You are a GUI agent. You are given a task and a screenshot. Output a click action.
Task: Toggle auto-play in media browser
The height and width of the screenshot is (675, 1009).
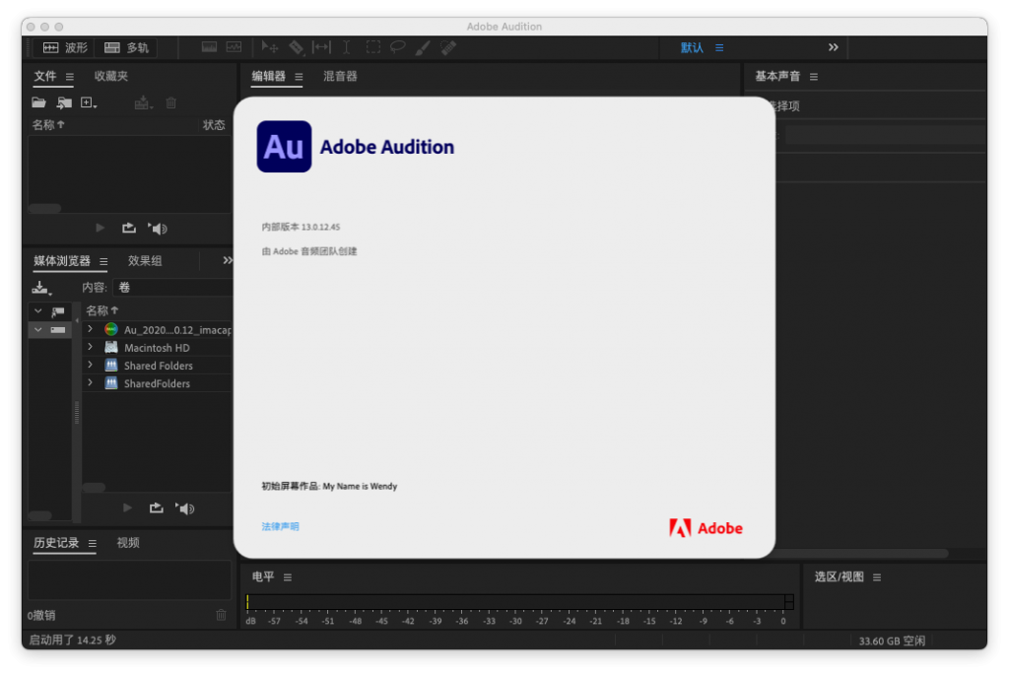185,508
